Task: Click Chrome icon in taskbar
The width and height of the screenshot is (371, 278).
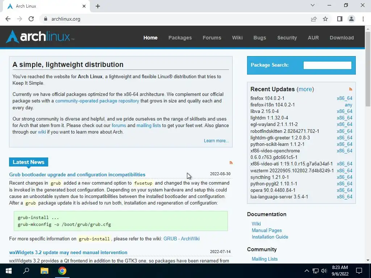Action: pyautogui.click(x=62, y=271)
